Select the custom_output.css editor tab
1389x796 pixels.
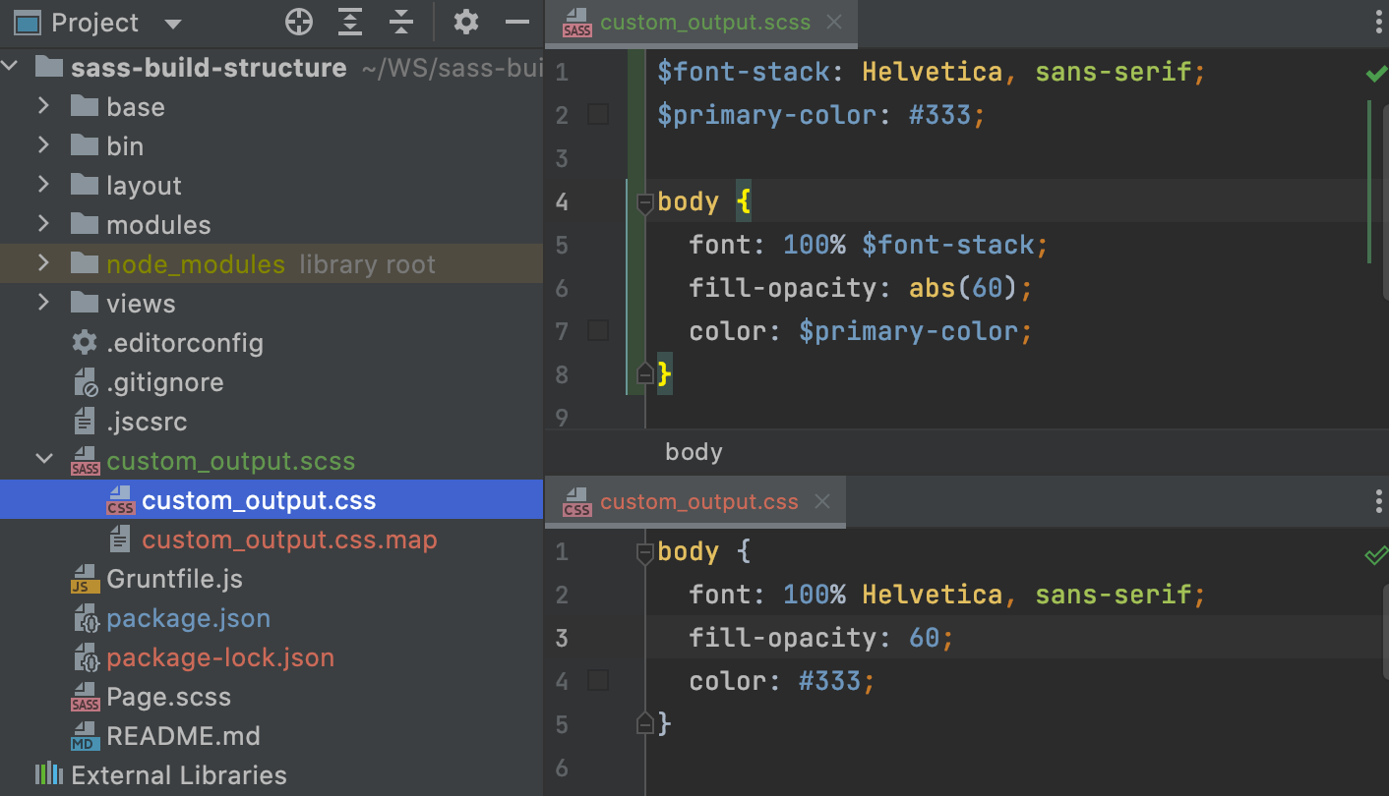click(x=698, y=501)
